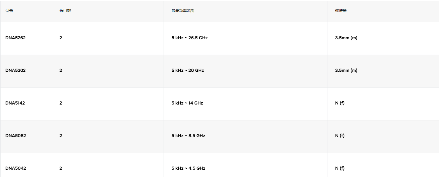439x177 pixels.
Task: Select the 5 kHz ~ 14 GHz cell
Action: (187, 103)
